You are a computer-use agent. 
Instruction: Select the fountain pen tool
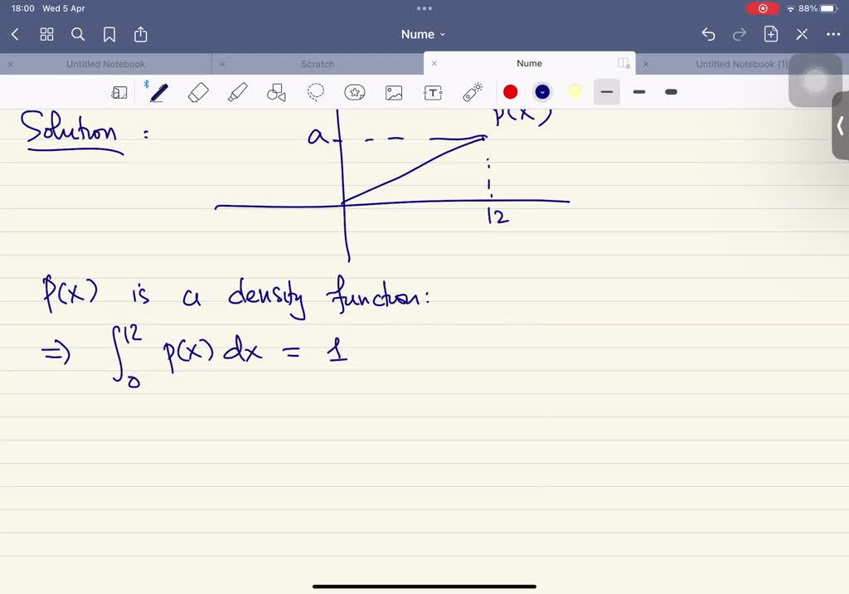[158, 92]
